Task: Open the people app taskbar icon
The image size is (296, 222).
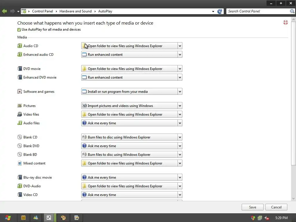Action: 36,218
